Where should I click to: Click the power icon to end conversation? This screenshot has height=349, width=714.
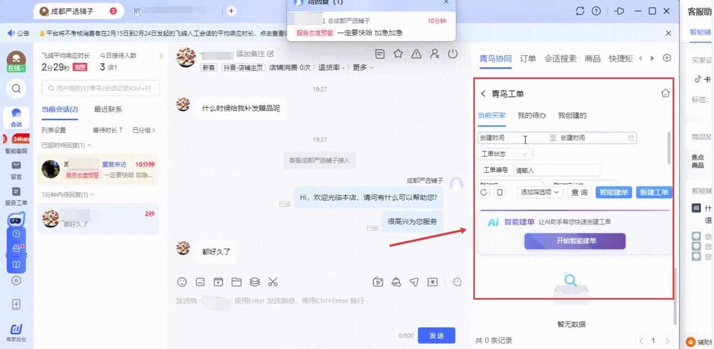tap(452, 54)
